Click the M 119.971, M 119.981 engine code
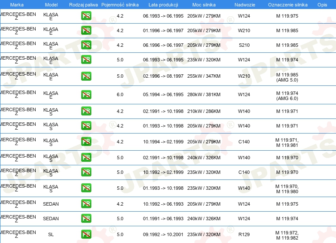 tap(287, 143)
